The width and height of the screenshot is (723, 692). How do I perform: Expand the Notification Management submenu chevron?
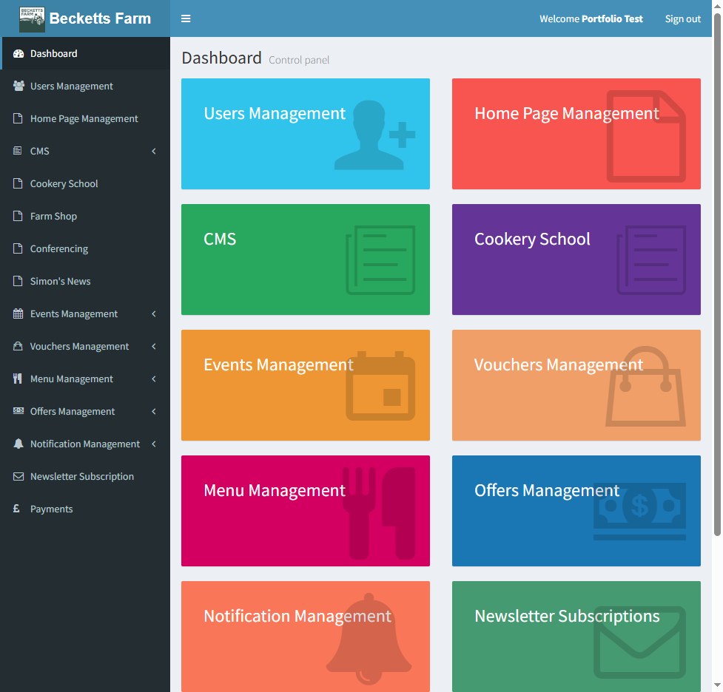coord(153,444)
